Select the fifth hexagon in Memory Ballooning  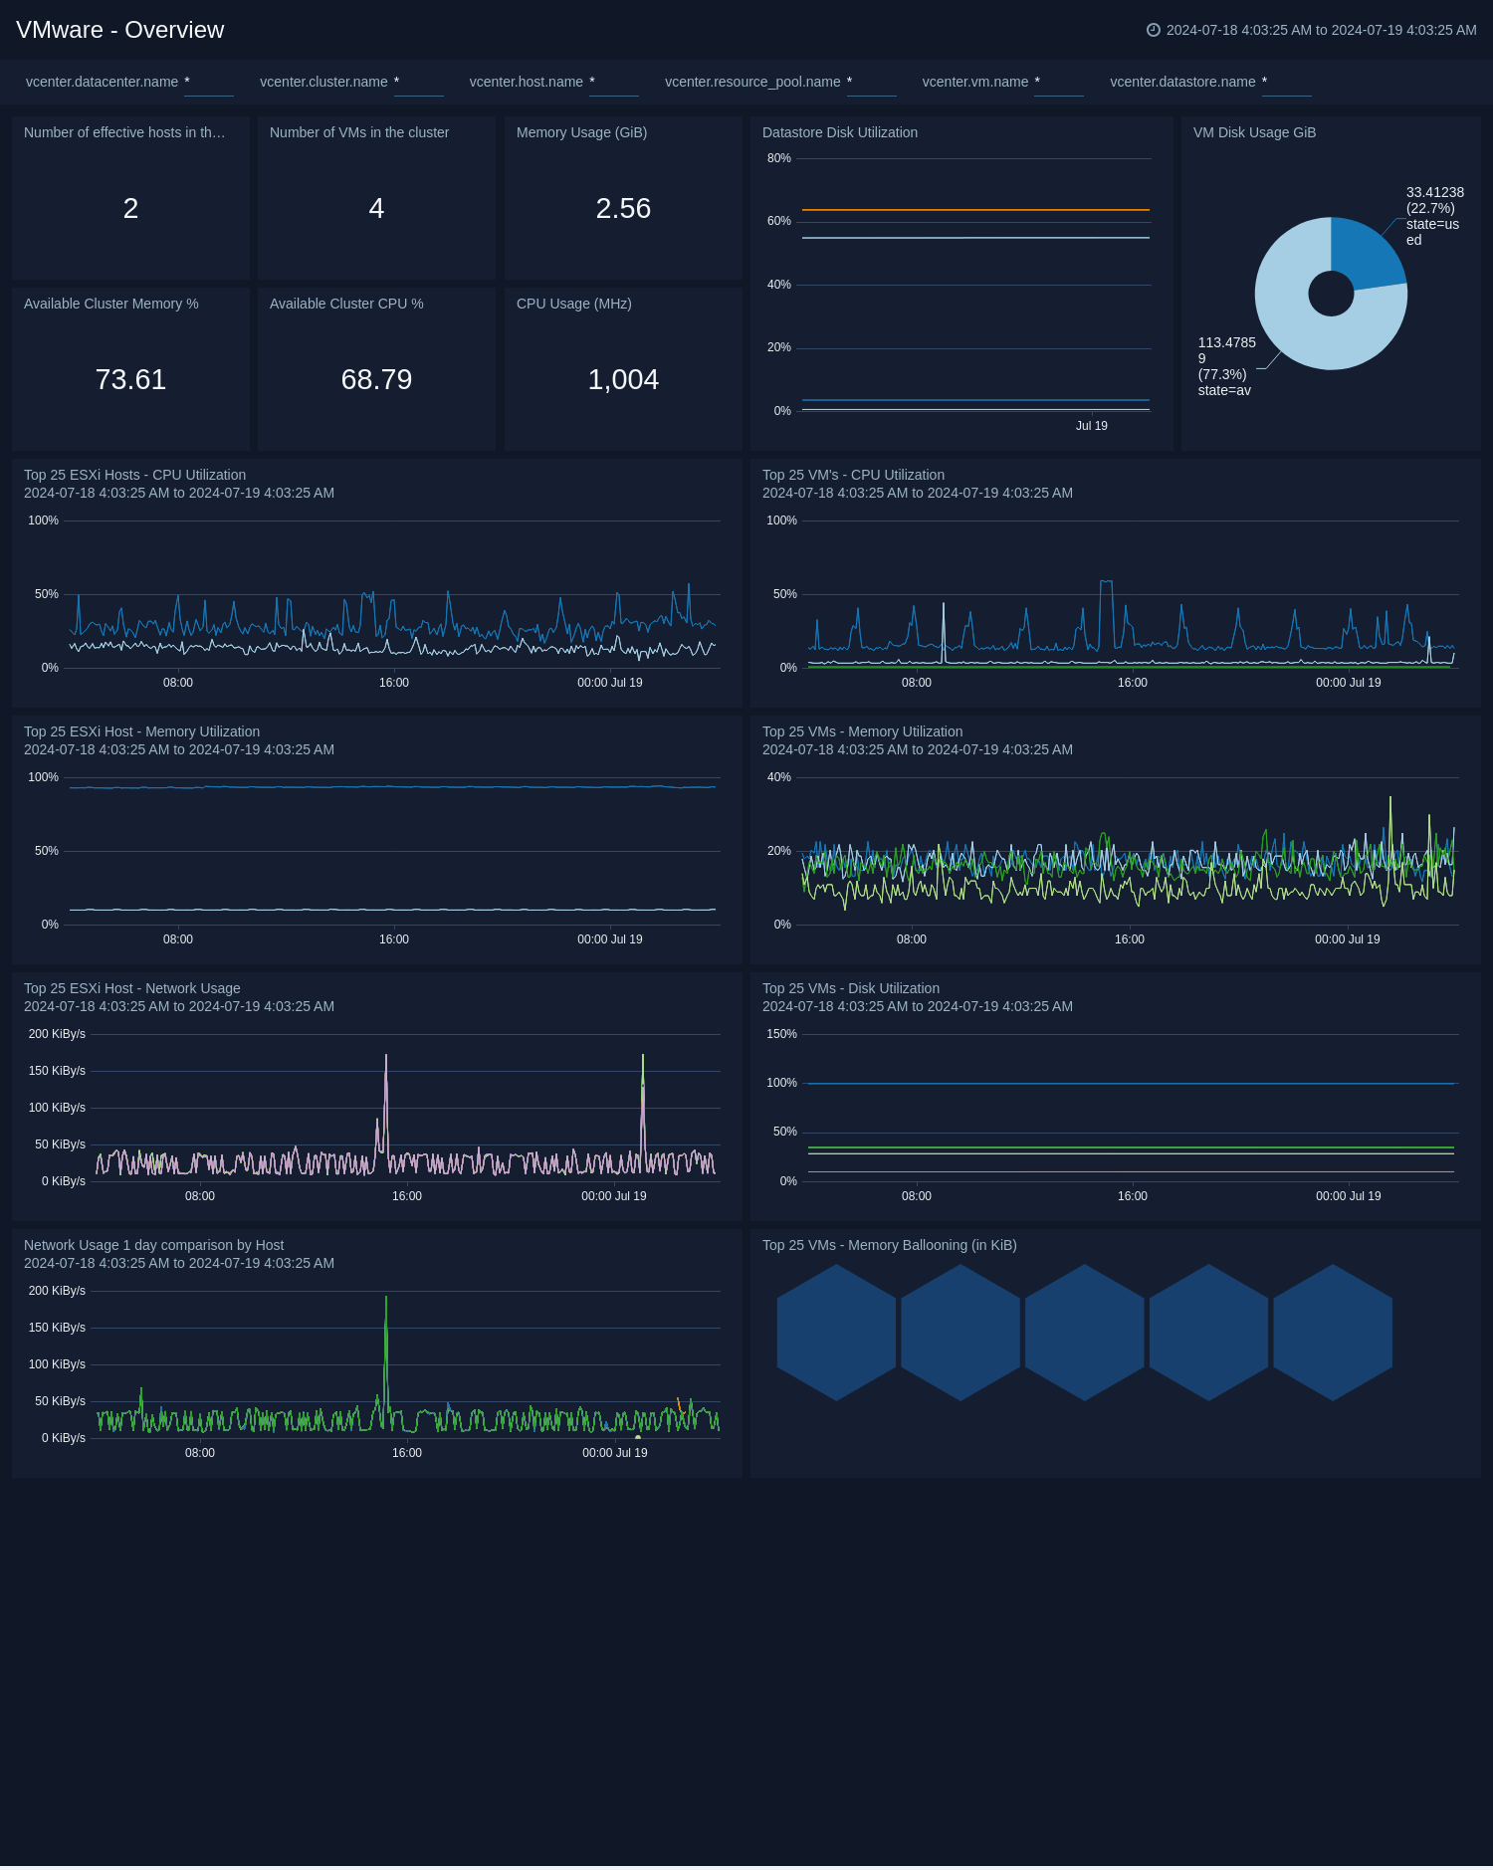click(x=1333, y=1333)
